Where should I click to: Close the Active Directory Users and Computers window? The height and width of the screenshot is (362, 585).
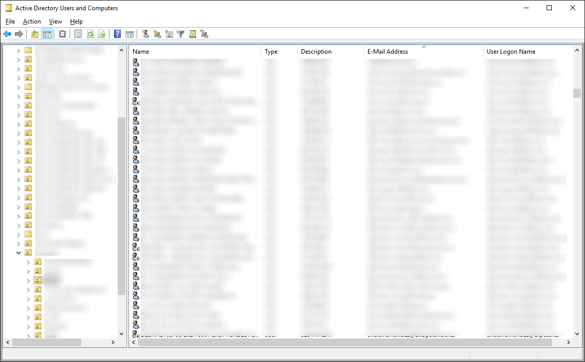573,8
